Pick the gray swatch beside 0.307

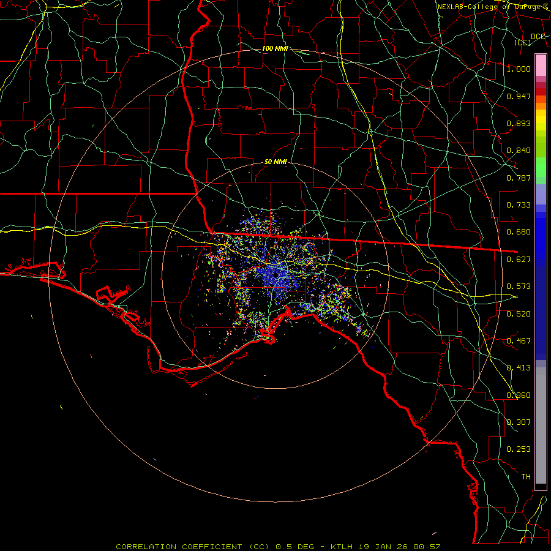click(x=541, y=429)
